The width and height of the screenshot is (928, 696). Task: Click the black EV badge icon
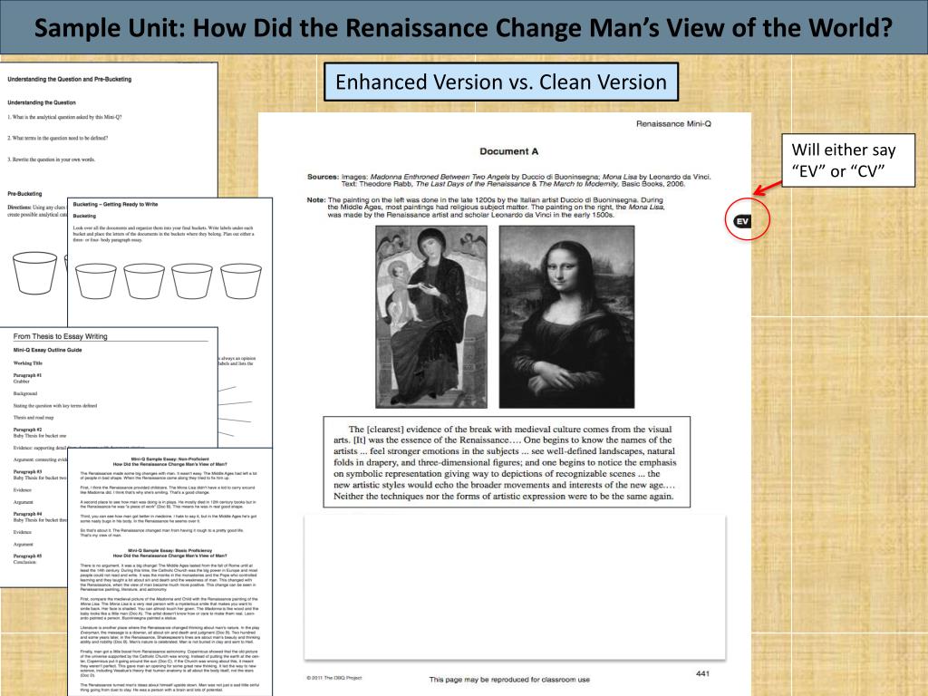click(742, 221)
